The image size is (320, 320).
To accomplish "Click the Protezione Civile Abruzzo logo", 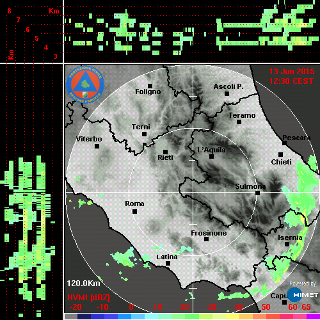I will tap(85, 84).
